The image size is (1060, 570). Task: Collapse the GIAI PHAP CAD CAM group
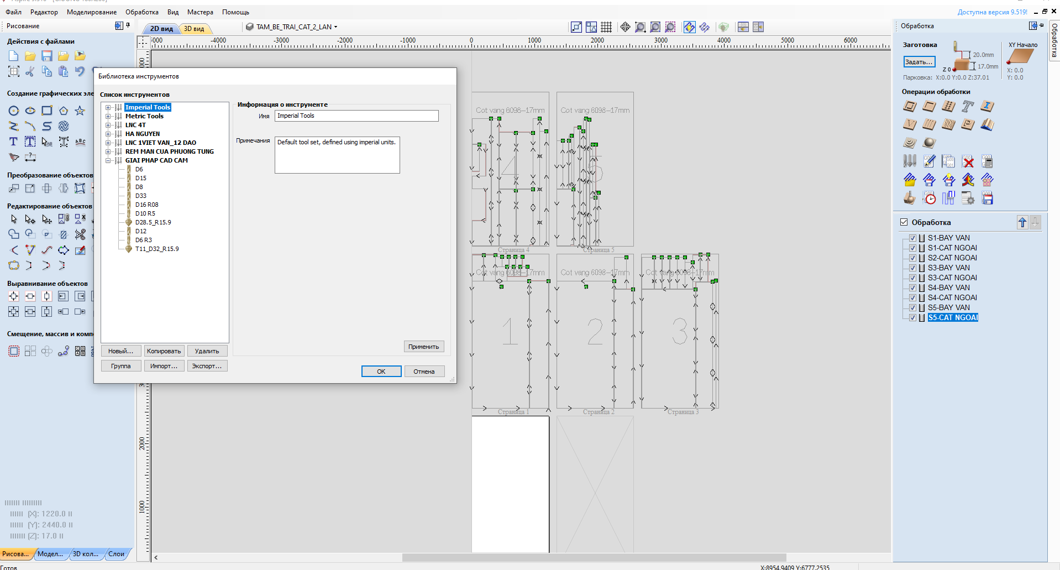[x=108, y=161]
